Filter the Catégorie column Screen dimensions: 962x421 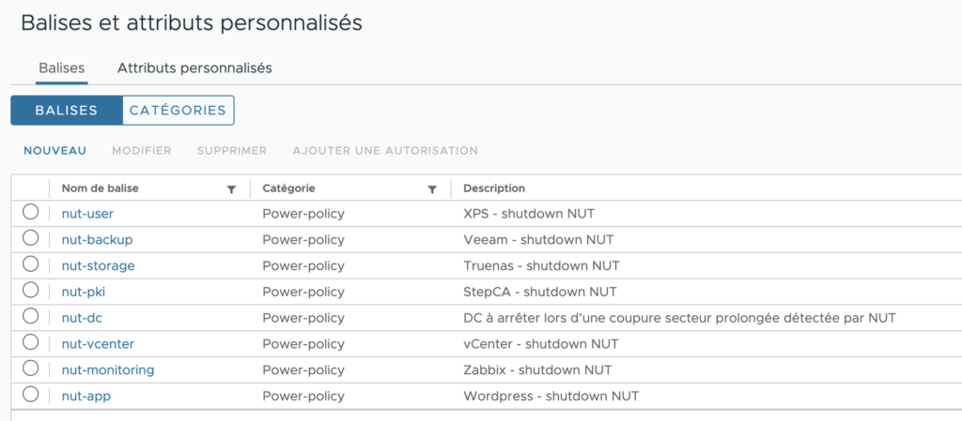pos(432,189)
